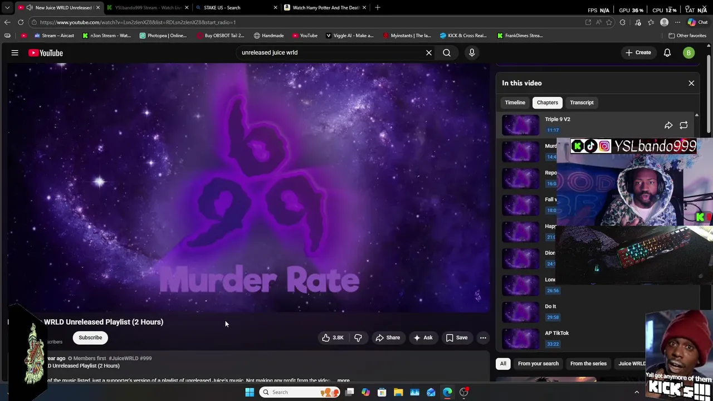Viewport: 713px width, 401px height.
Task: Open the Other favorites folder
Action: pyautogui.click(x=687, y=36)
